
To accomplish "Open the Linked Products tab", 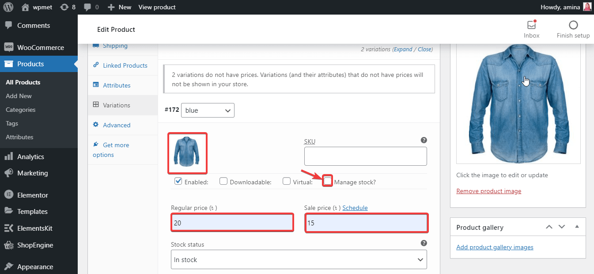I will (x=125, y=65).
